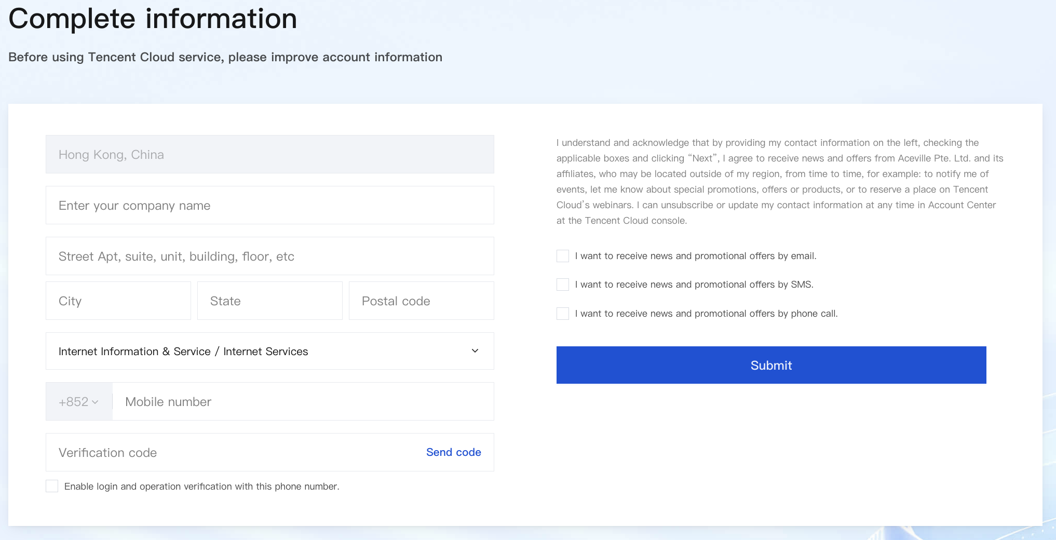Image resolution: width=1056 pixels, height=540 pixels.
Task: Click the Send code link
Action: click(453, 452)
